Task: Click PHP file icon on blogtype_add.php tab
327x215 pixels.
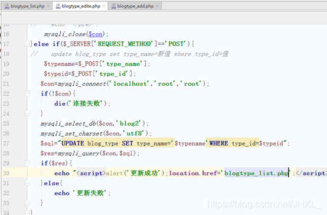Action: (x=113, y=6)
